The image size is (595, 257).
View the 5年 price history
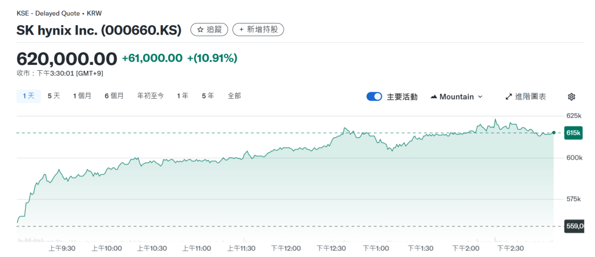[x=208, y=96]
